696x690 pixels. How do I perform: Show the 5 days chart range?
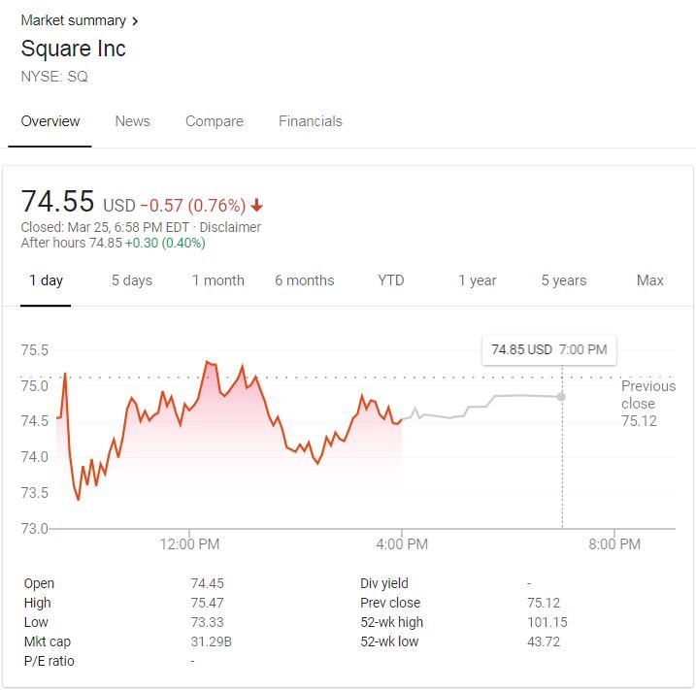(x=132, y=280)
